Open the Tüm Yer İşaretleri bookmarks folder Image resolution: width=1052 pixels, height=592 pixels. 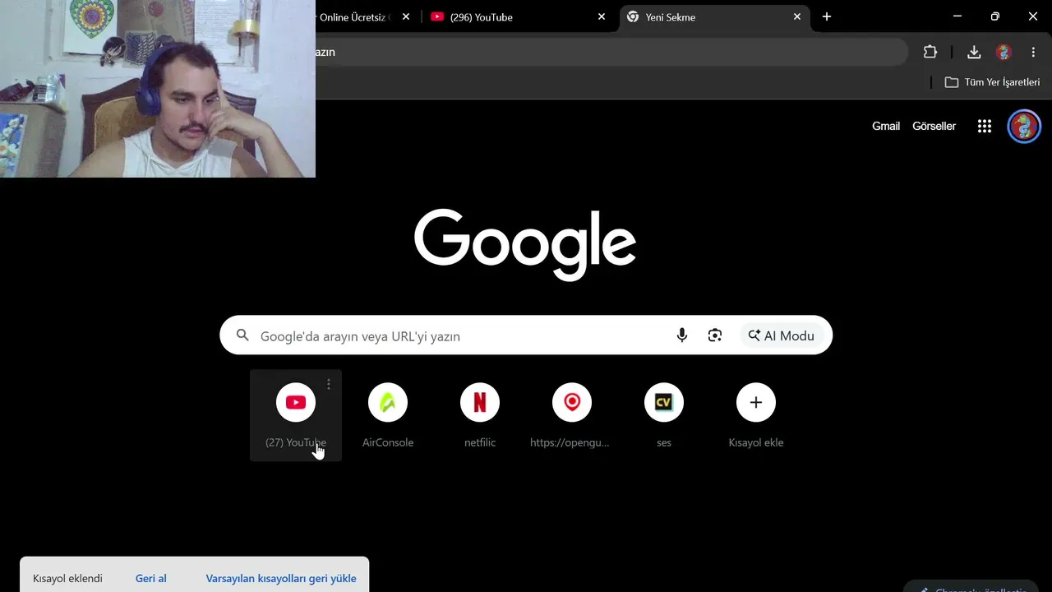(x=992, y=82)
